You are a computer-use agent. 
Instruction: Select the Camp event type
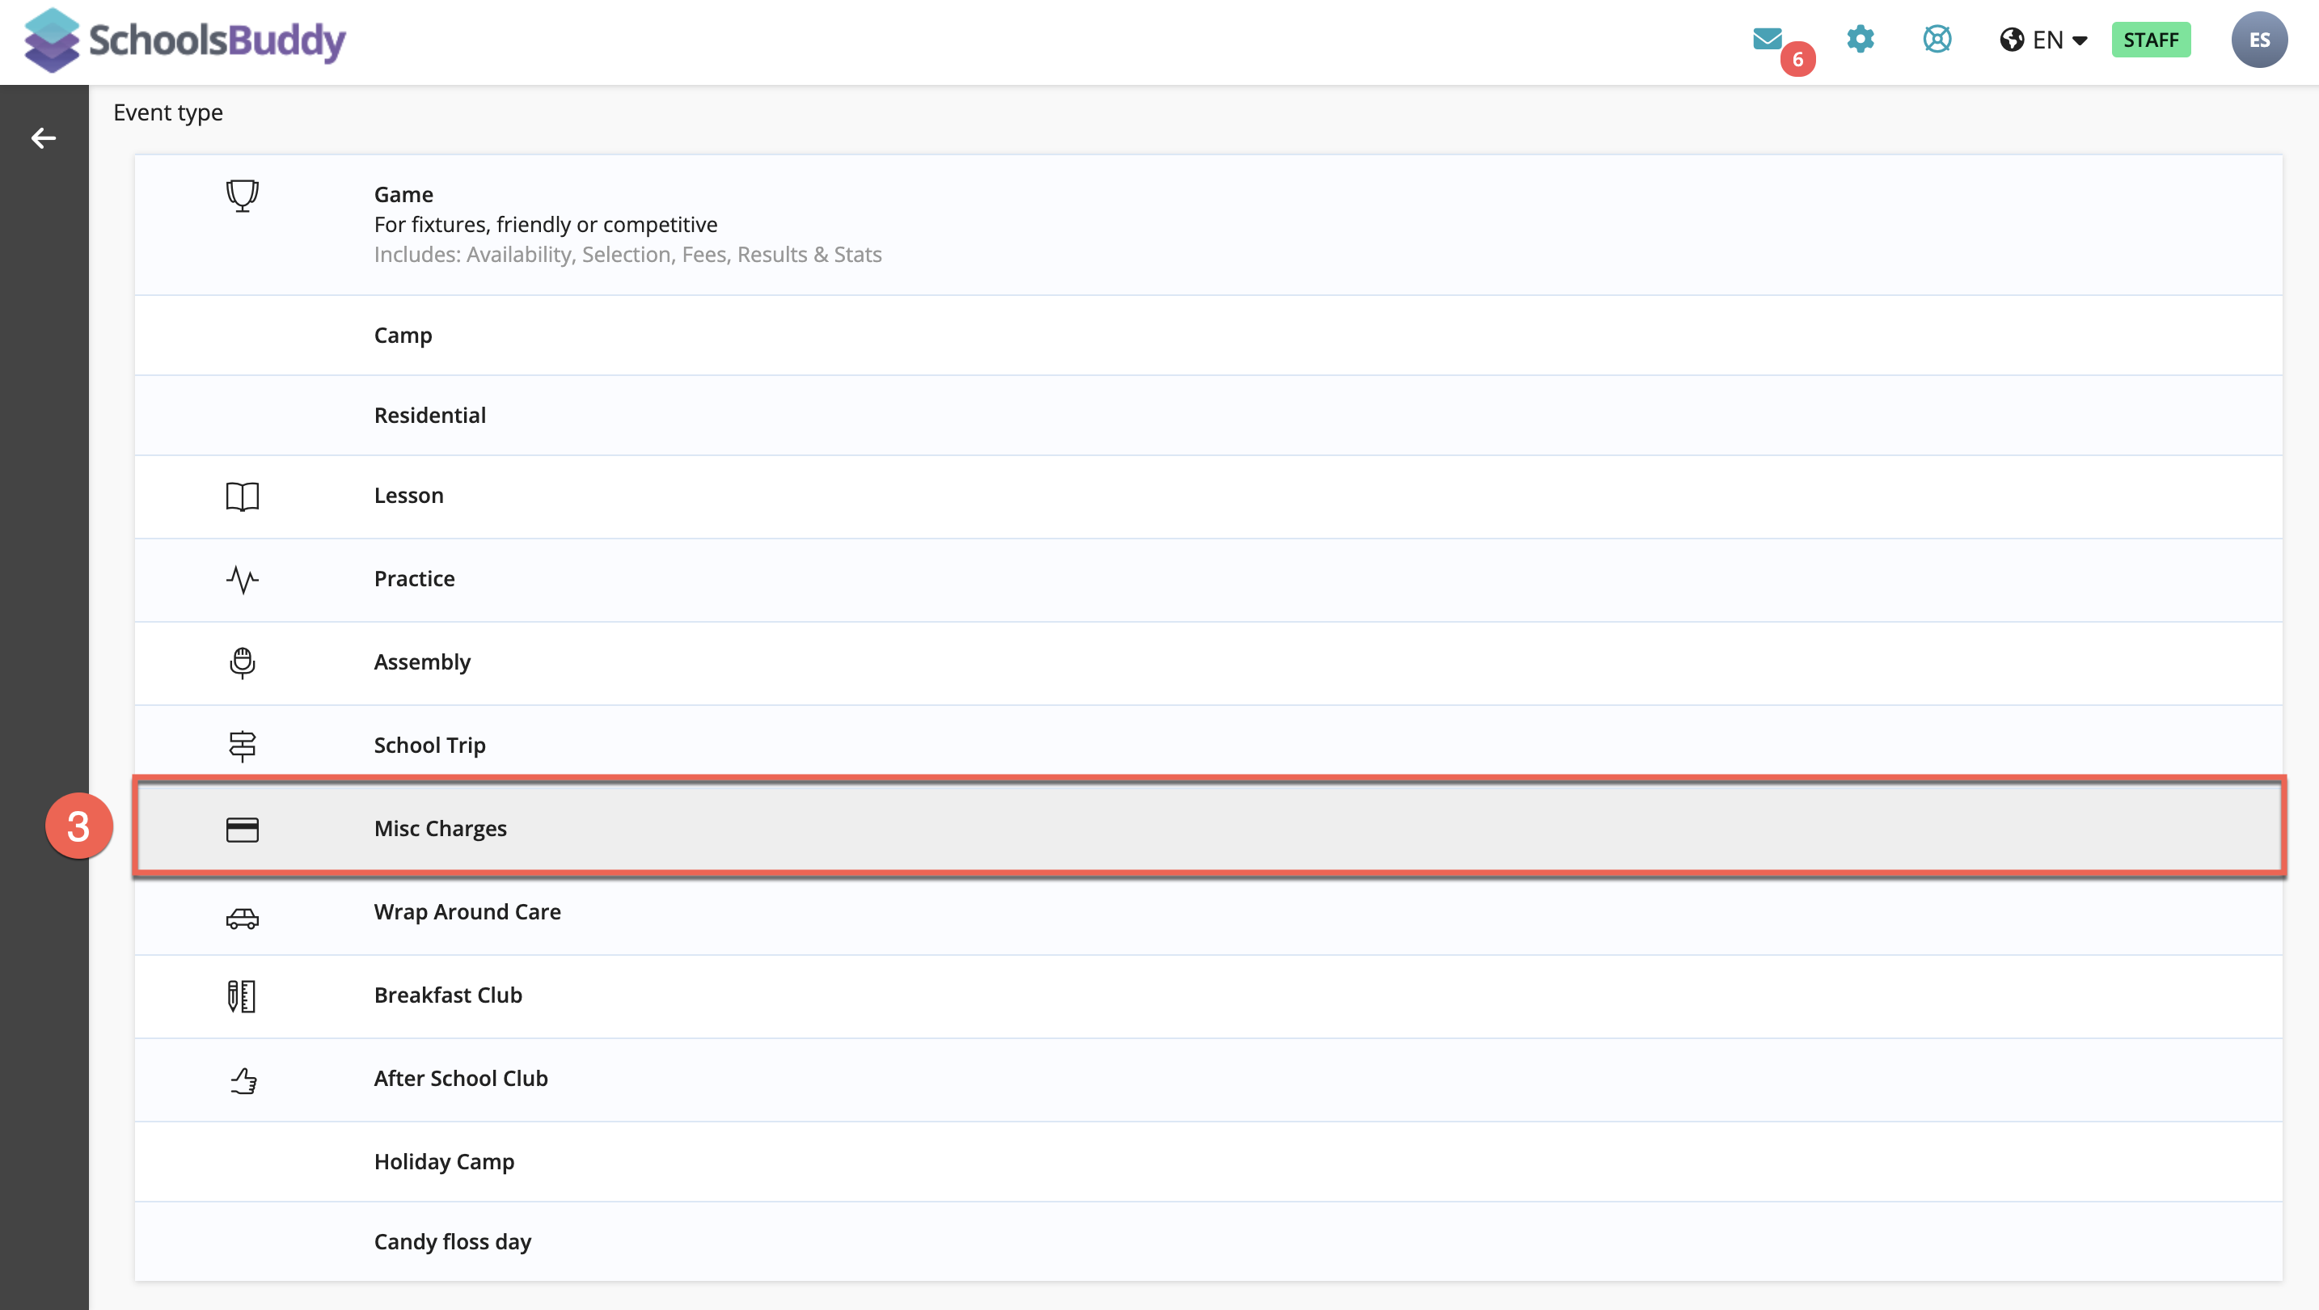[x=1208, y=335]
